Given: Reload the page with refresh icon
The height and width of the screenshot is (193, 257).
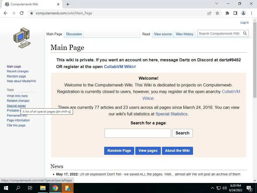Looking at the screenshot, I should (x=22, y=13).
